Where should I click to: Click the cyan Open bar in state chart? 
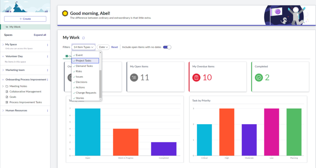88,132
